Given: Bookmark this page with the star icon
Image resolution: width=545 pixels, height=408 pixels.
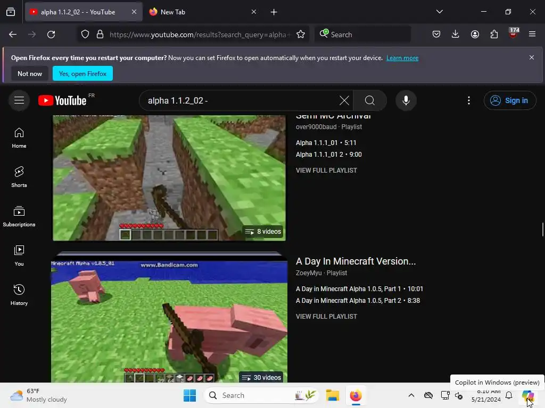Looking at the screenshot, I should 301,35.
